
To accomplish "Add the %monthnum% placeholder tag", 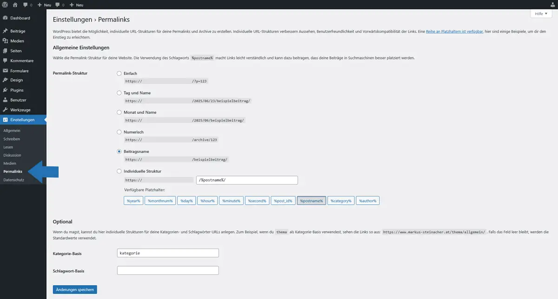I will pyautogui.click(x=160, y=201).
